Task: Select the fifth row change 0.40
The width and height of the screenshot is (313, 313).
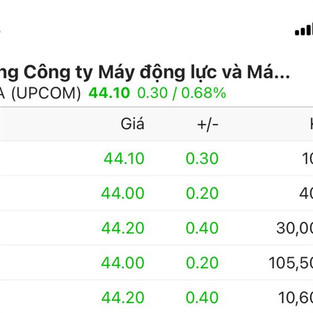Action: [x=202, y=297]
